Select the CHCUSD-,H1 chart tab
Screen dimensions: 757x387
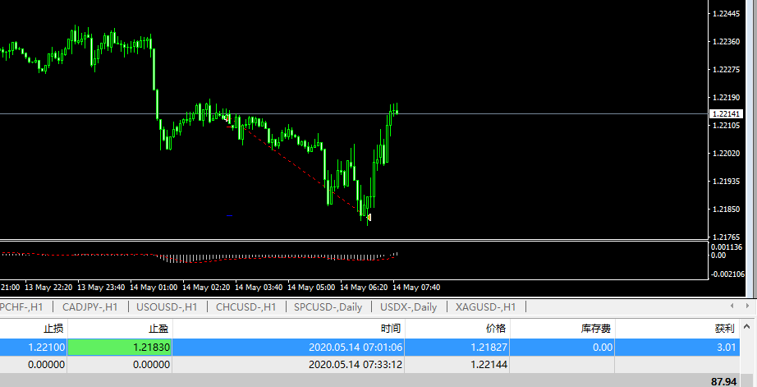[x=246, y=306]
